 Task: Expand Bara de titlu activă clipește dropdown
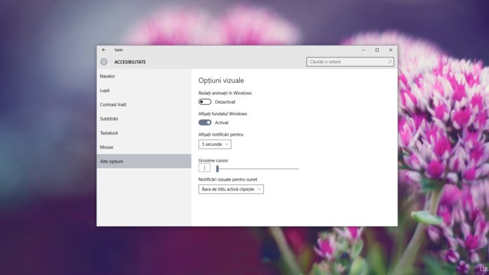pos(231,189)
